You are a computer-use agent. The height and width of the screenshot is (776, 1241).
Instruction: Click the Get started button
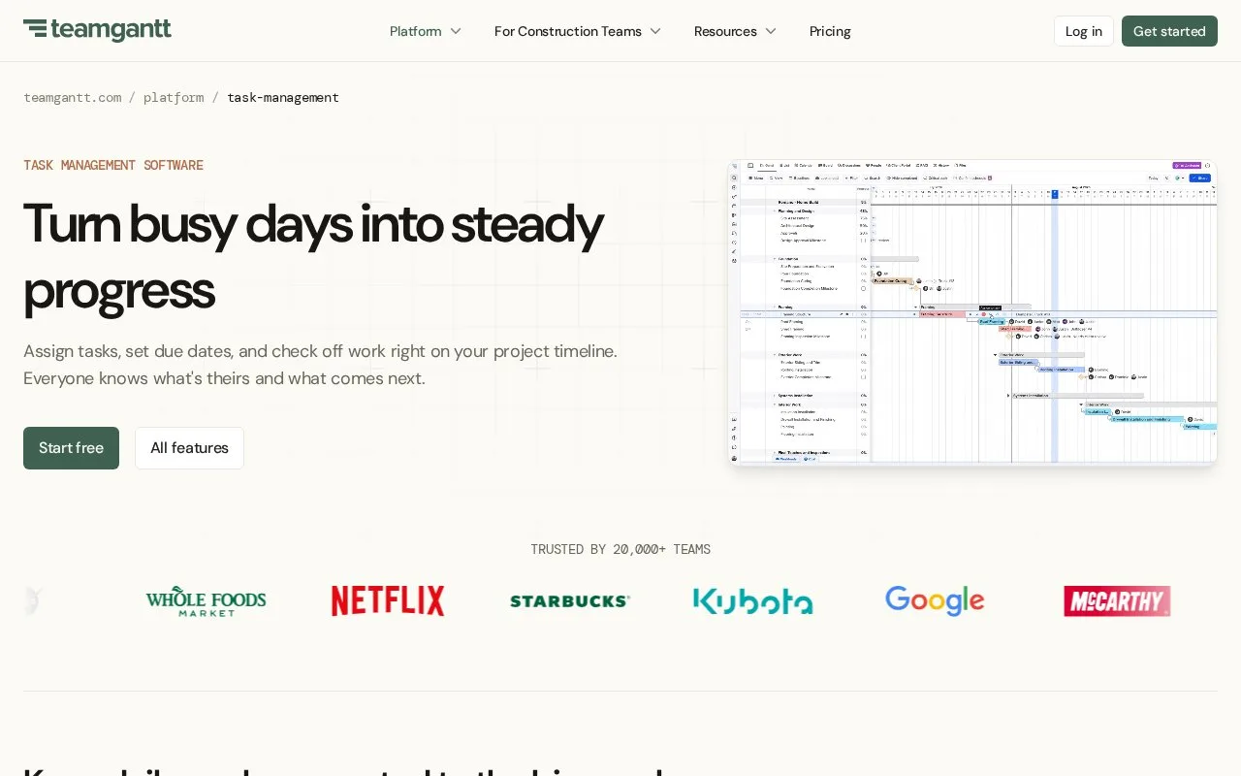point(1169,31)
